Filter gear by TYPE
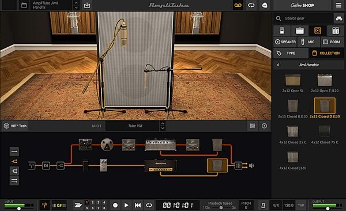346x211 pixels. click(x=291, y=53)
